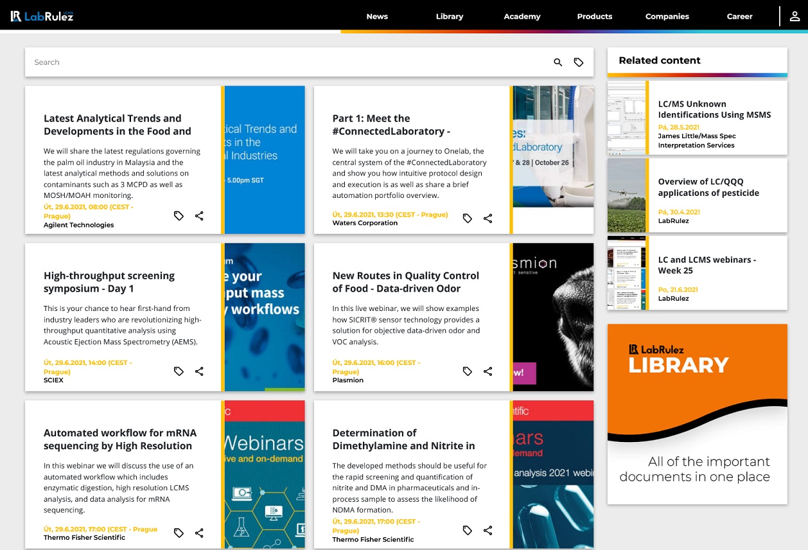Open 'Determination of Dimethylamine and Nitrite' title
The image size is (808, 550).
click(403, 439)
